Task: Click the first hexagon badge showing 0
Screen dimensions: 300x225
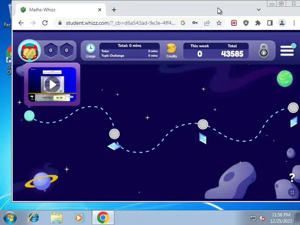Action: point(51,50)
